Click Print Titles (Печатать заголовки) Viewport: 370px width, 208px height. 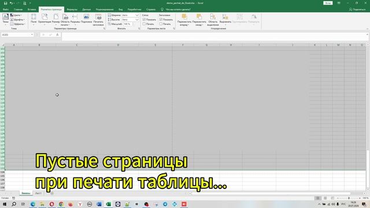[98, 20]
